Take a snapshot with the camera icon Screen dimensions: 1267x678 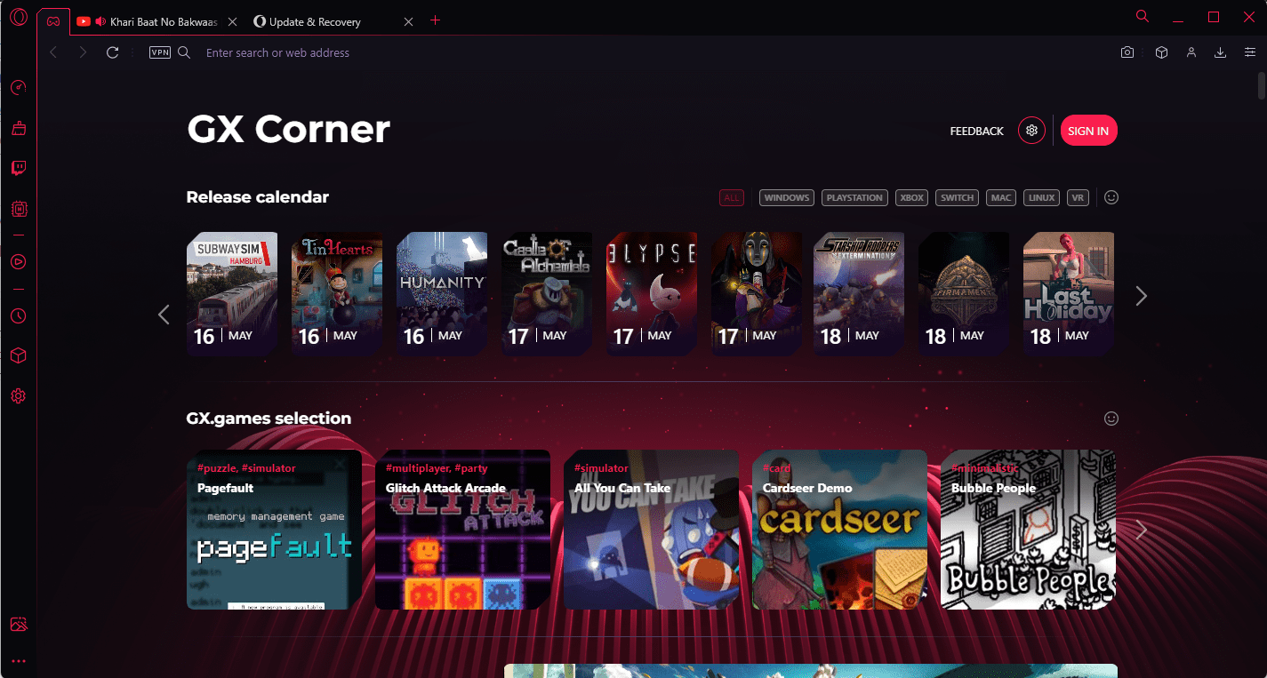tap(1127, 52)
